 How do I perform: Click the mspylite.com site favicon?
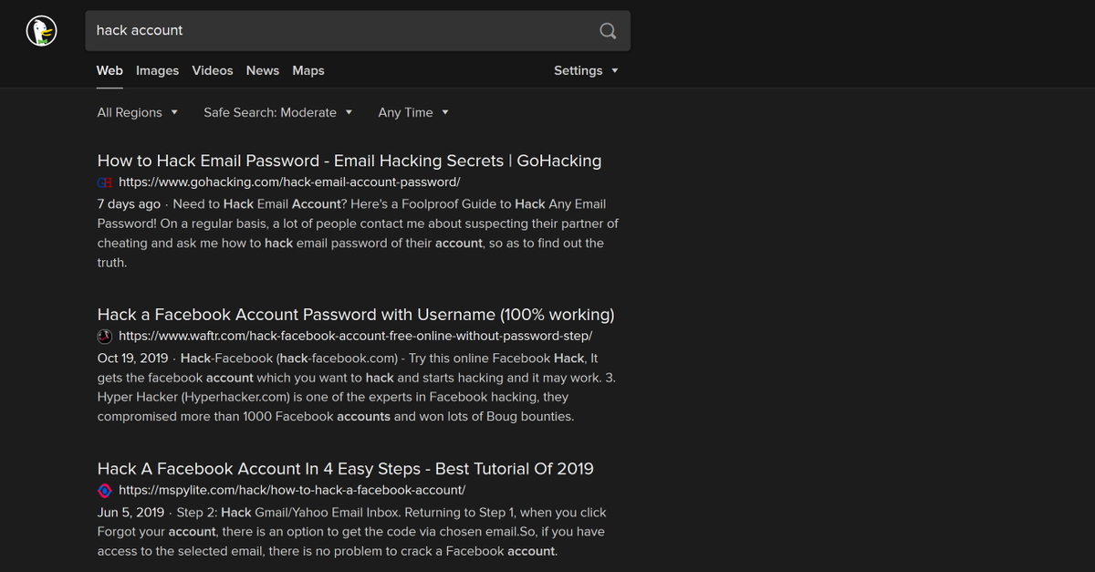[104, 491]
